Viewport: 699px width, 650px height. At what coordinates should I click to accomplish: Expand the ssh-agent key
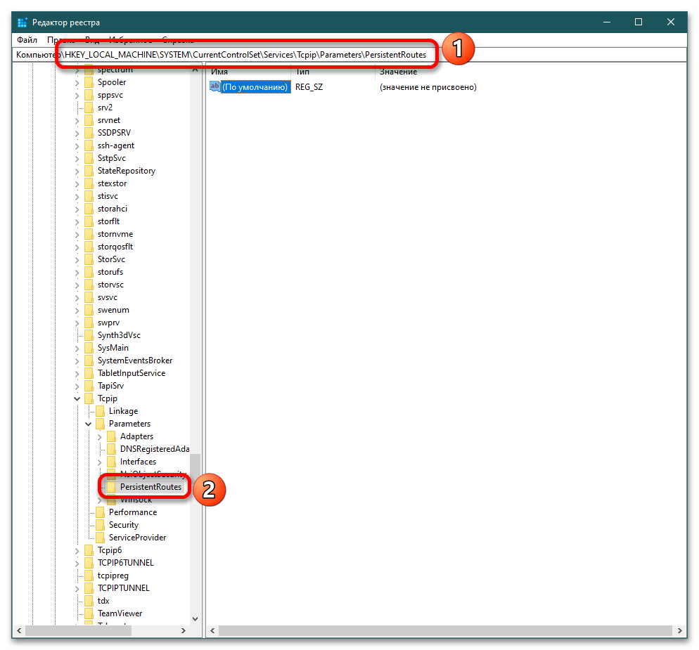pos(77,146)
